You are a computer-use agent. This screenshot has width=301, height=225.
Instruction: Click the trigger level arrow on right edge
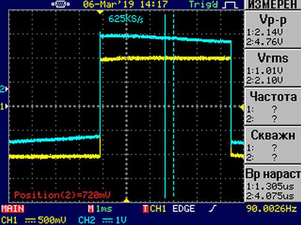point(242,107)
